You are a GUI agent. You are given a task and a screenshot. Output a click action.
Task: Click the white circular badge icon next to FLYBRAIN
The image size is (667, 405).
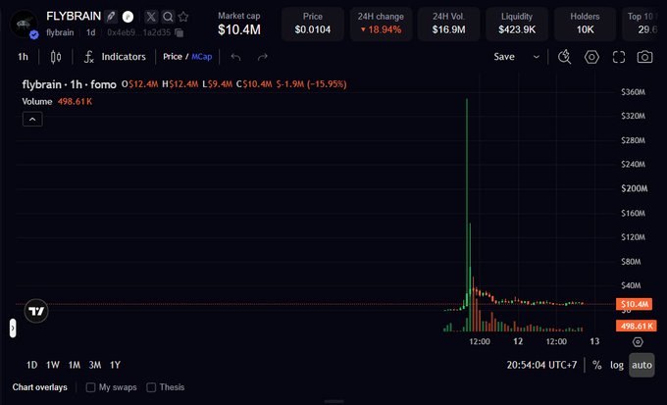pyautogui.click(x=128, y=17)
